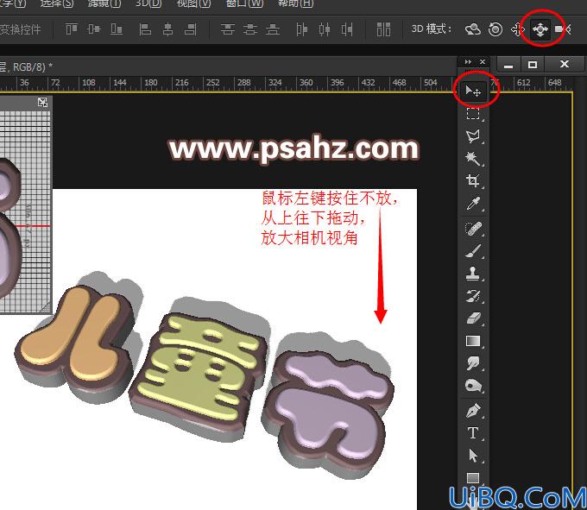
Task: Select the Horizontal Type tool
Action: tap(473, 433)
